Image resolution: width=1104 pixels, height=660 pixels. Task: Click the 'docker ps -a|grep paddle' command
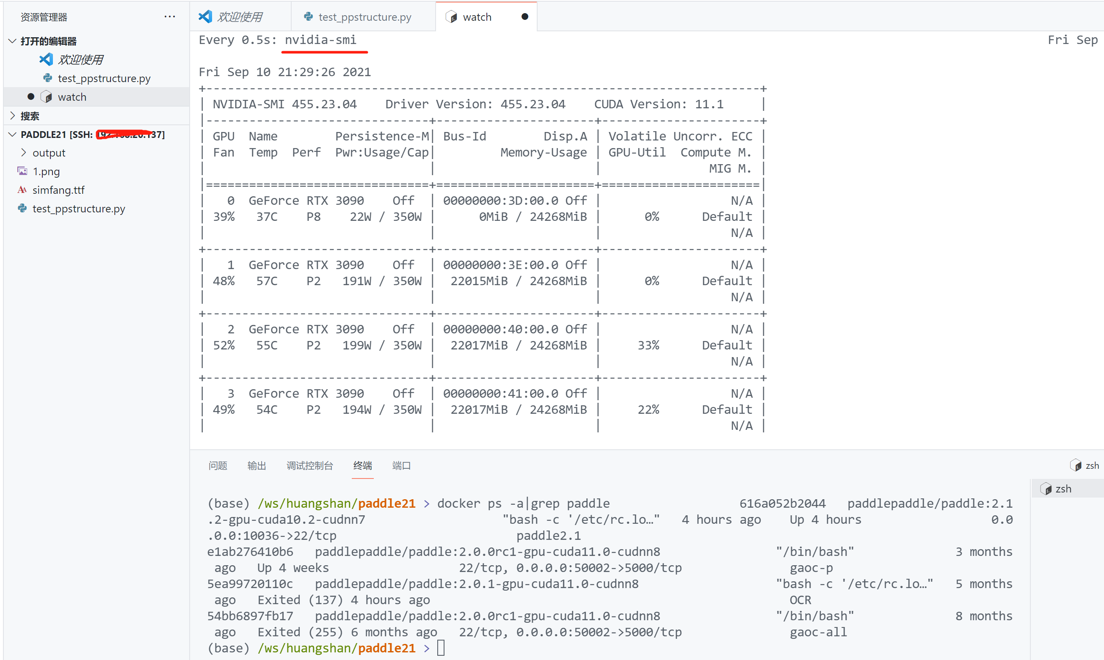[523, 503]
